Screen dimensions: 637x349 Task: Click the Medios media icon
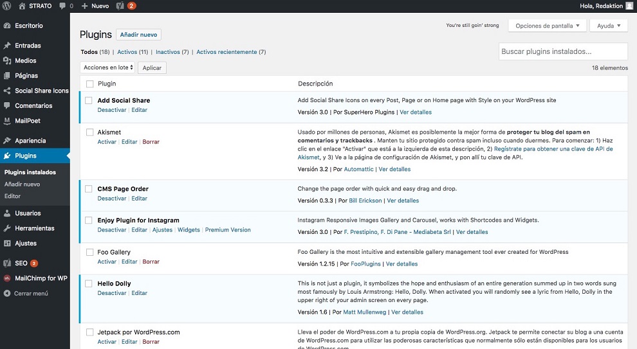7,60
